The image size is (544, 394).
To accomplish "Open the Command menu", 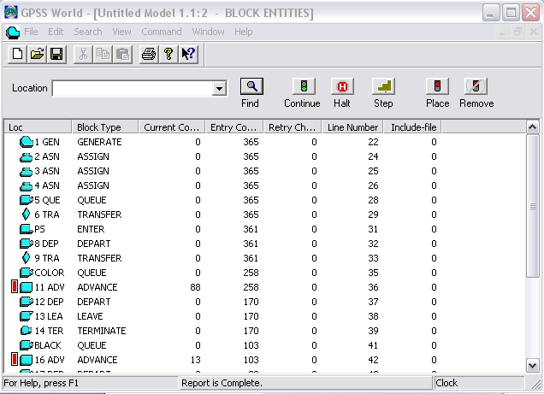I will 162,32.
